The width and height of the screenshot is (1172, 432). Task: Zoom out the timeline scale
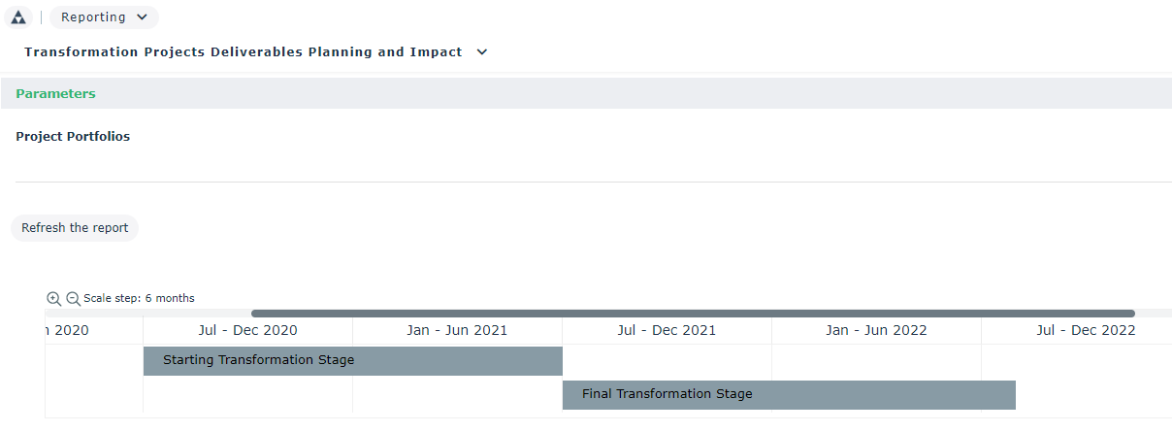[x=73, y=299]
